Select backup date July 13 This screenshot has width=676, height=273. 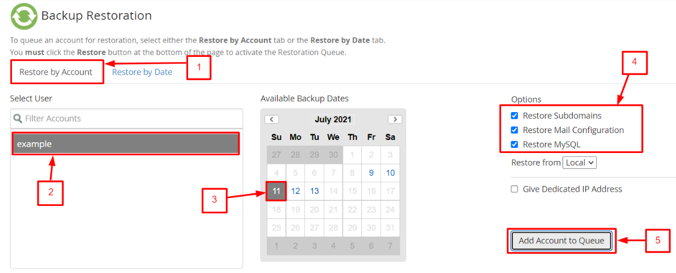pos(314,191)
